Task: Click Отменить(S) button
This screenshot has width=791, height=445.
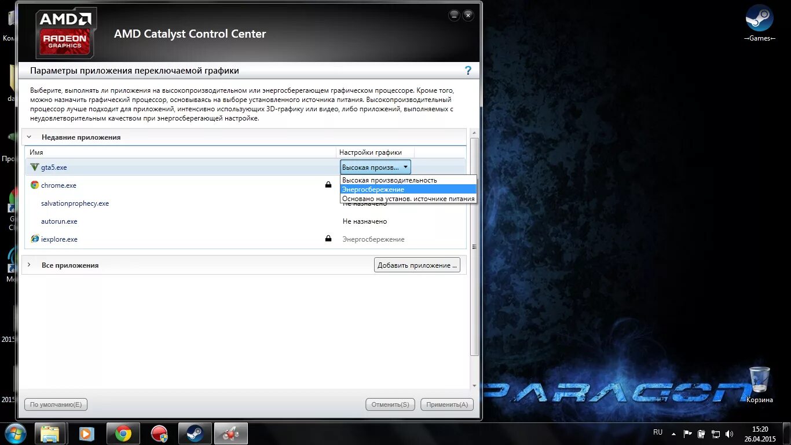Action: coord(390,404)
